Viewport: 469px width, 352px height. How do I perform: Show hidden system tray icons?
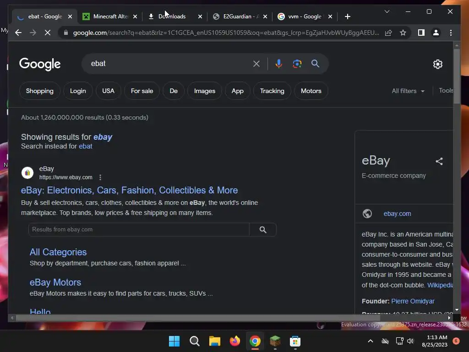click(370, 341)
